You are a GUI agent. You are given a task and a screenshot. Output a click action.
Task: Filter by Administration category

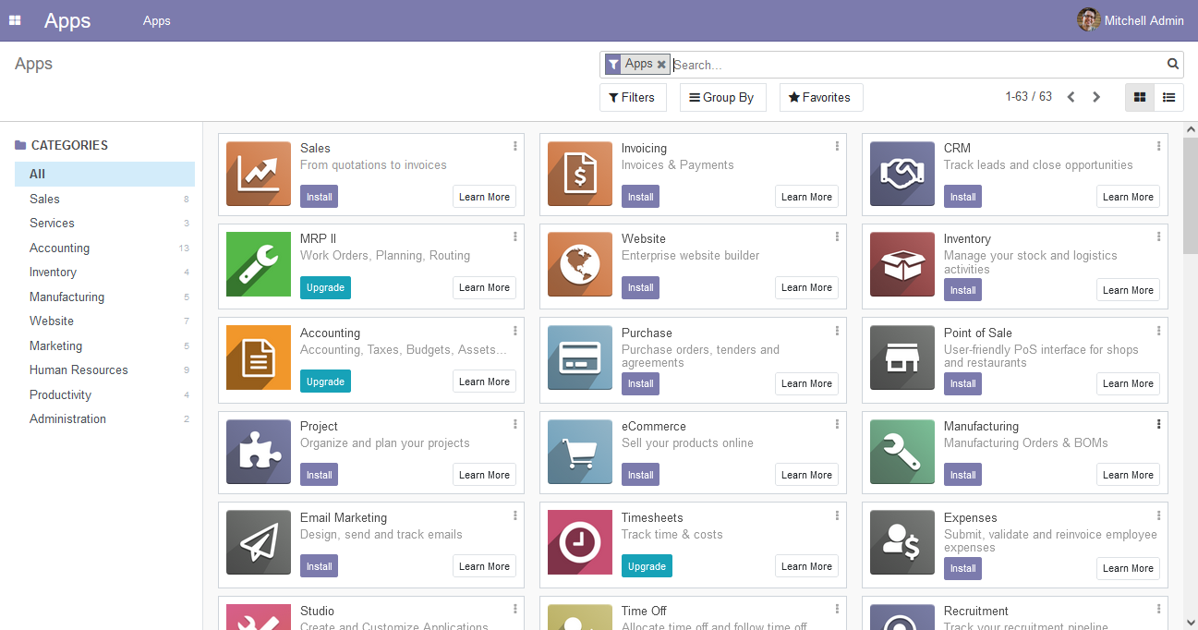coord(104,418)
